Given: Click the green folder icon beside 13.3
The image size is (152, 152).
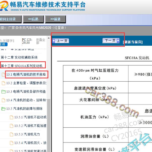Looking at the screenshot, I should coord(4,92).
